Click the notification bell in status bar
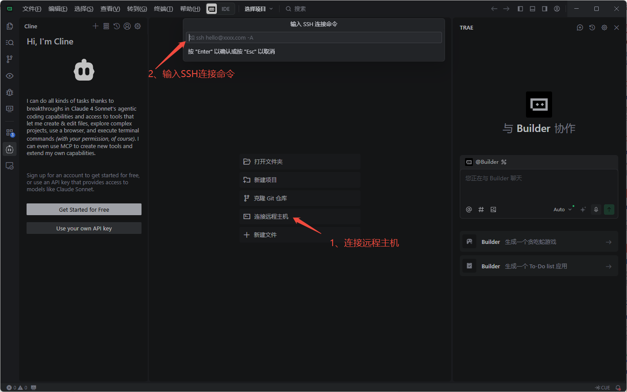This screenshot has height=392, width=627. click(x=618, y=388)
